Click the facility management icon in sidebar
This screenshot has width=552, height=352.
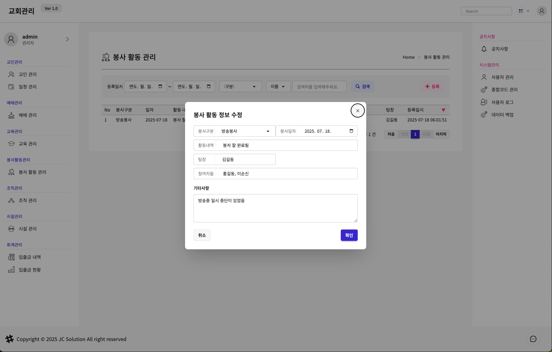(x=11, y=229)
